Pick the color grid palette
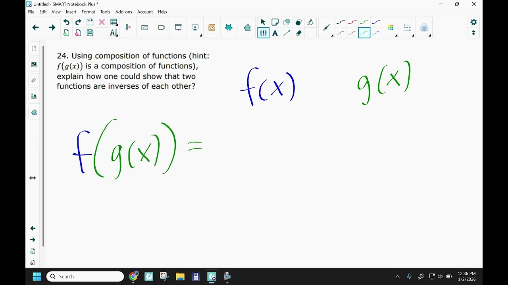 (x=391, y=28)
